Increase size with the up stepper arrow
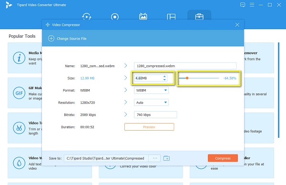The image size is (286, 185). tap(164, 77)
